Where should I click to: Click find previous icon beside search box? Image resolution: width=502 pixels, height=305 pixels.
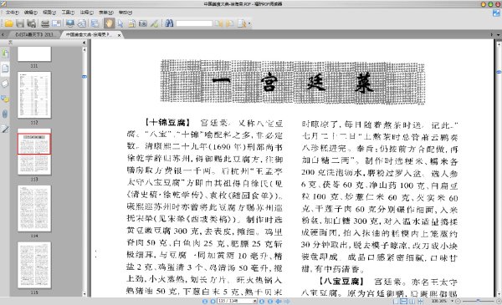pos(219,23)
